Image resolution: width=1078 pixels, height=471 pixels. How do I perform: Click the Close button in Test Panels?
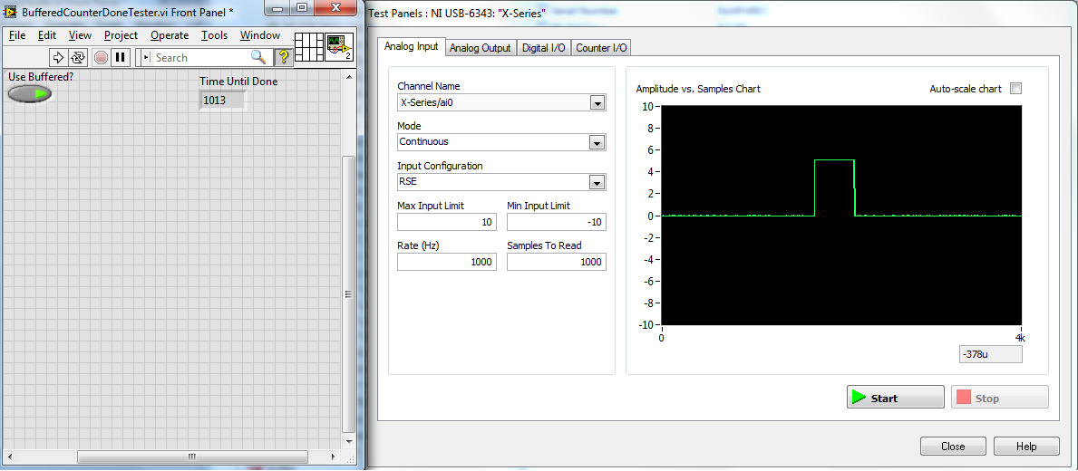coord(953,447)
